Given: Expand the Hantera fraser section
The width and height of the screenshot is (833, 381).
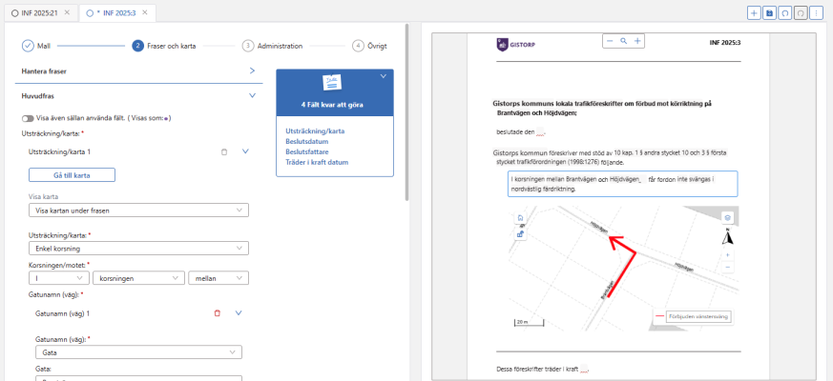Looking at the screenshot, I should click(252, 70).
